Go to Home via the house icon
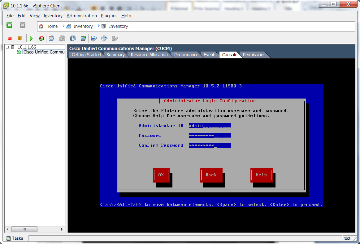 (41, 26)
